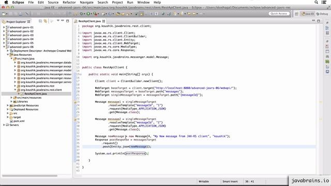Expand the advanced-jaxrs-03 project
331x186 pixels.
[4, 35]
